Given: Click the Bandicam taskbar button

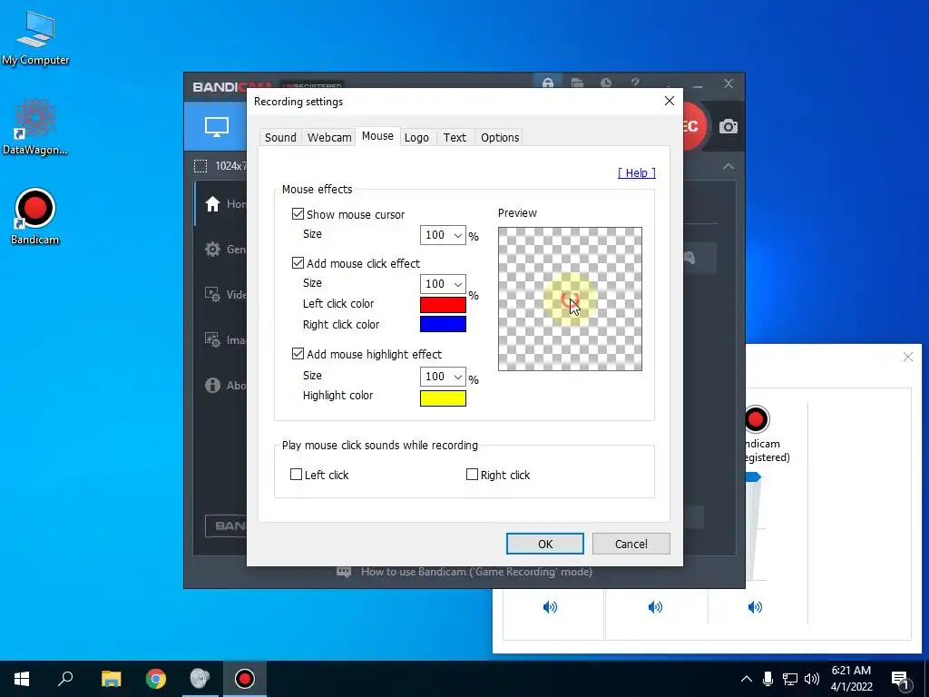Looking at the screenshot, I should [x=244, y=679].
